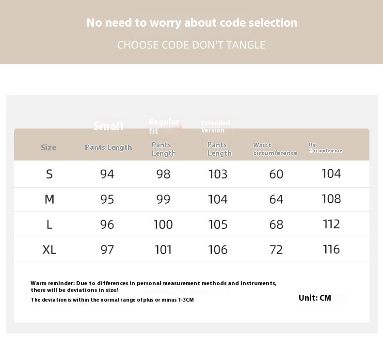This screenshot has width=383, height=353.
Task: Click the L size row label
Action: point(49,225)
